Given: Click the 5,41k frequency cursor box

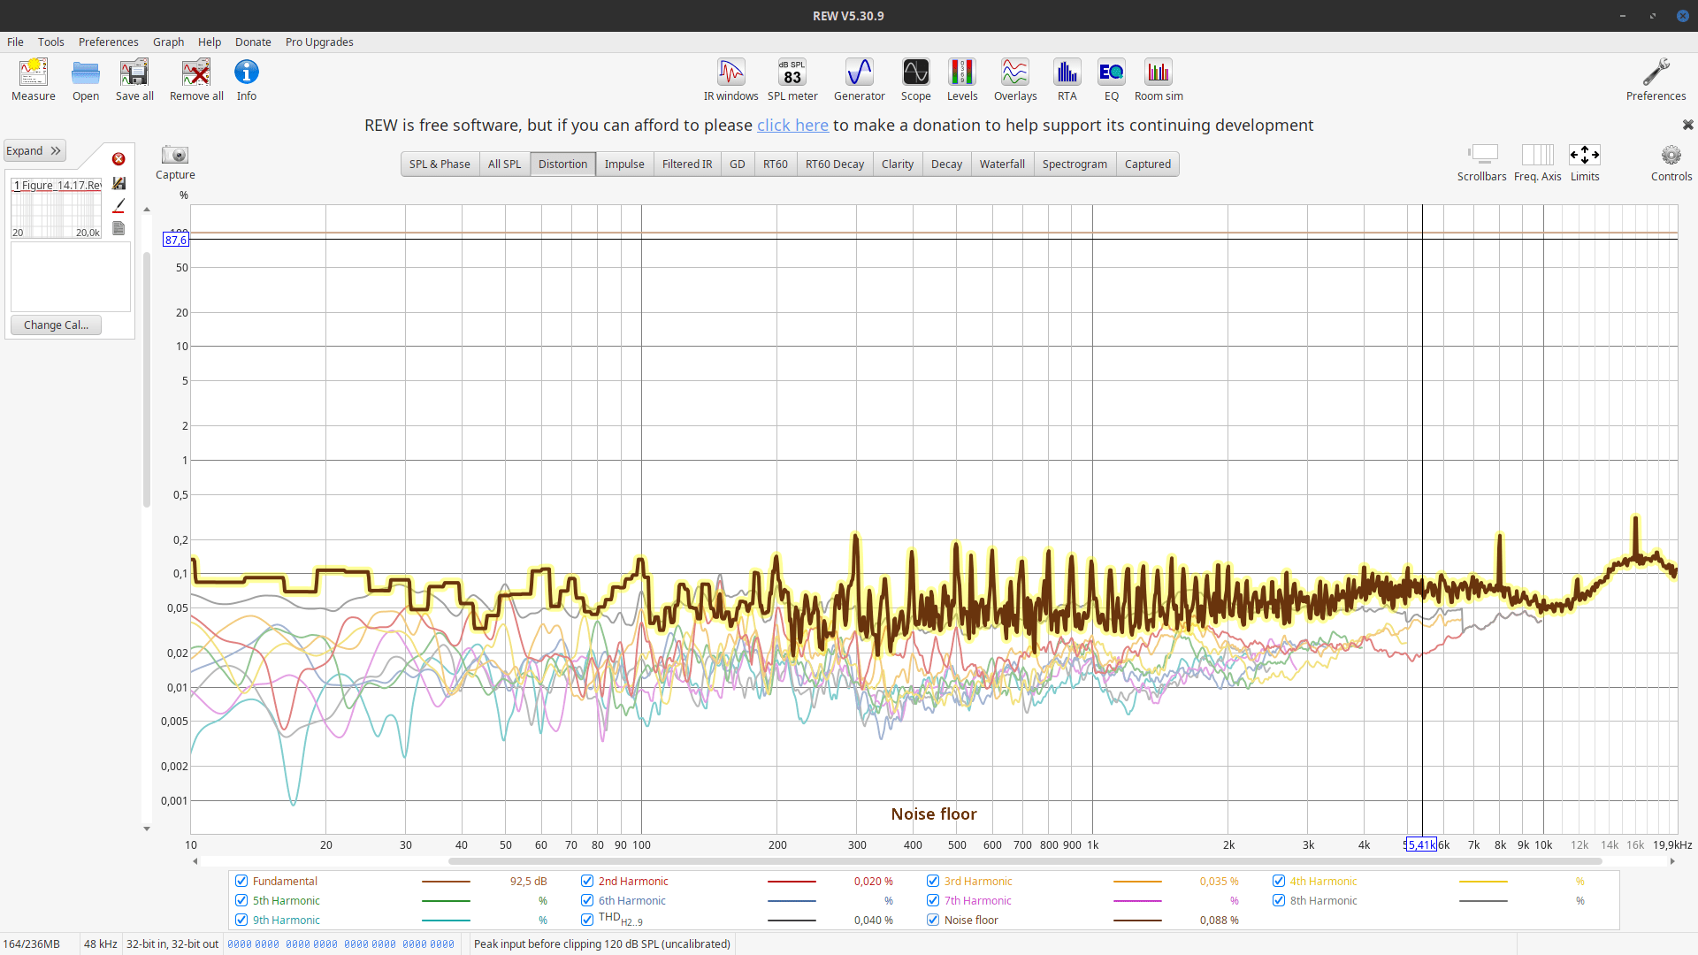Looking at the screenshot, I should 1420,844.
